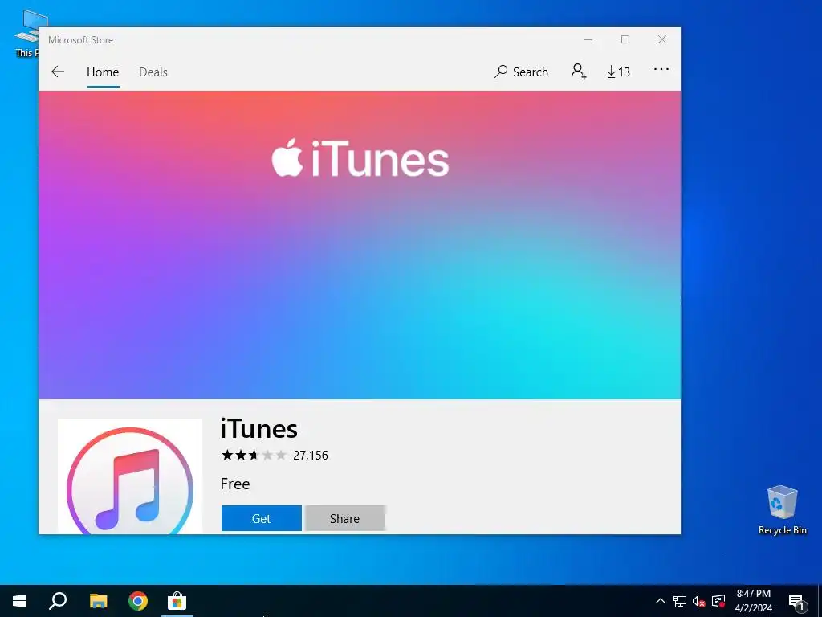Open Google Chrome from the taskbar

(138, 601)
